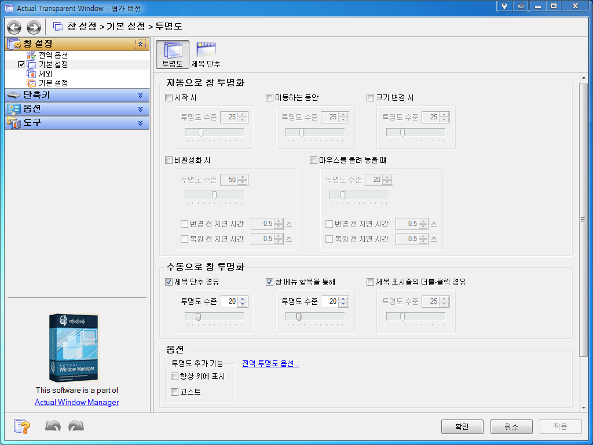Click transparency level field under 창 메뉴 항목을 통해
The width and height of the screenshot is (593, 445).
point(330,301)
